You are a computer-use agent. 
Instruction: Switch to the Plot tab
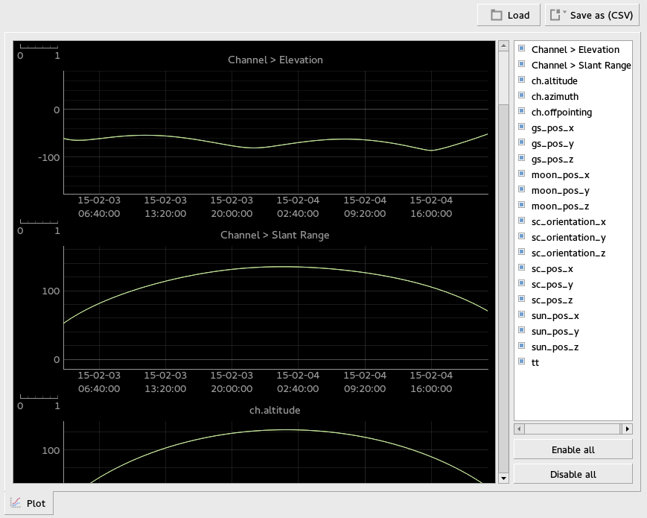tap(29, 503)
